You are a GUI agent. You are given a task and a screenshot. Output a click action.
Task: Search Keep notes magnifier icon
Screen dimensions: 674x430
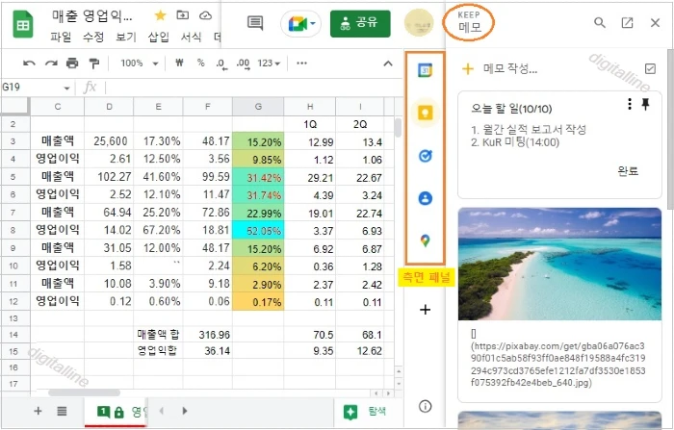pos(600,23)
